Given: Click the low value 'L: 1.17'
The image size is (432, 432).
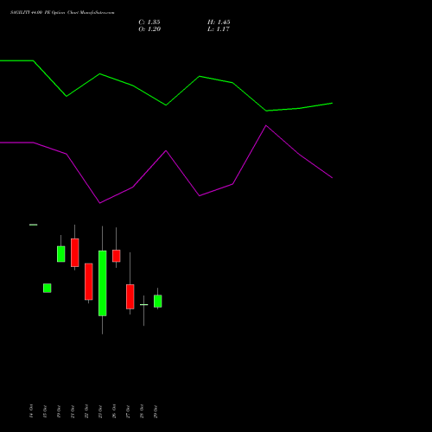Looking at the screenshot, I should click(x=219, y=29).
